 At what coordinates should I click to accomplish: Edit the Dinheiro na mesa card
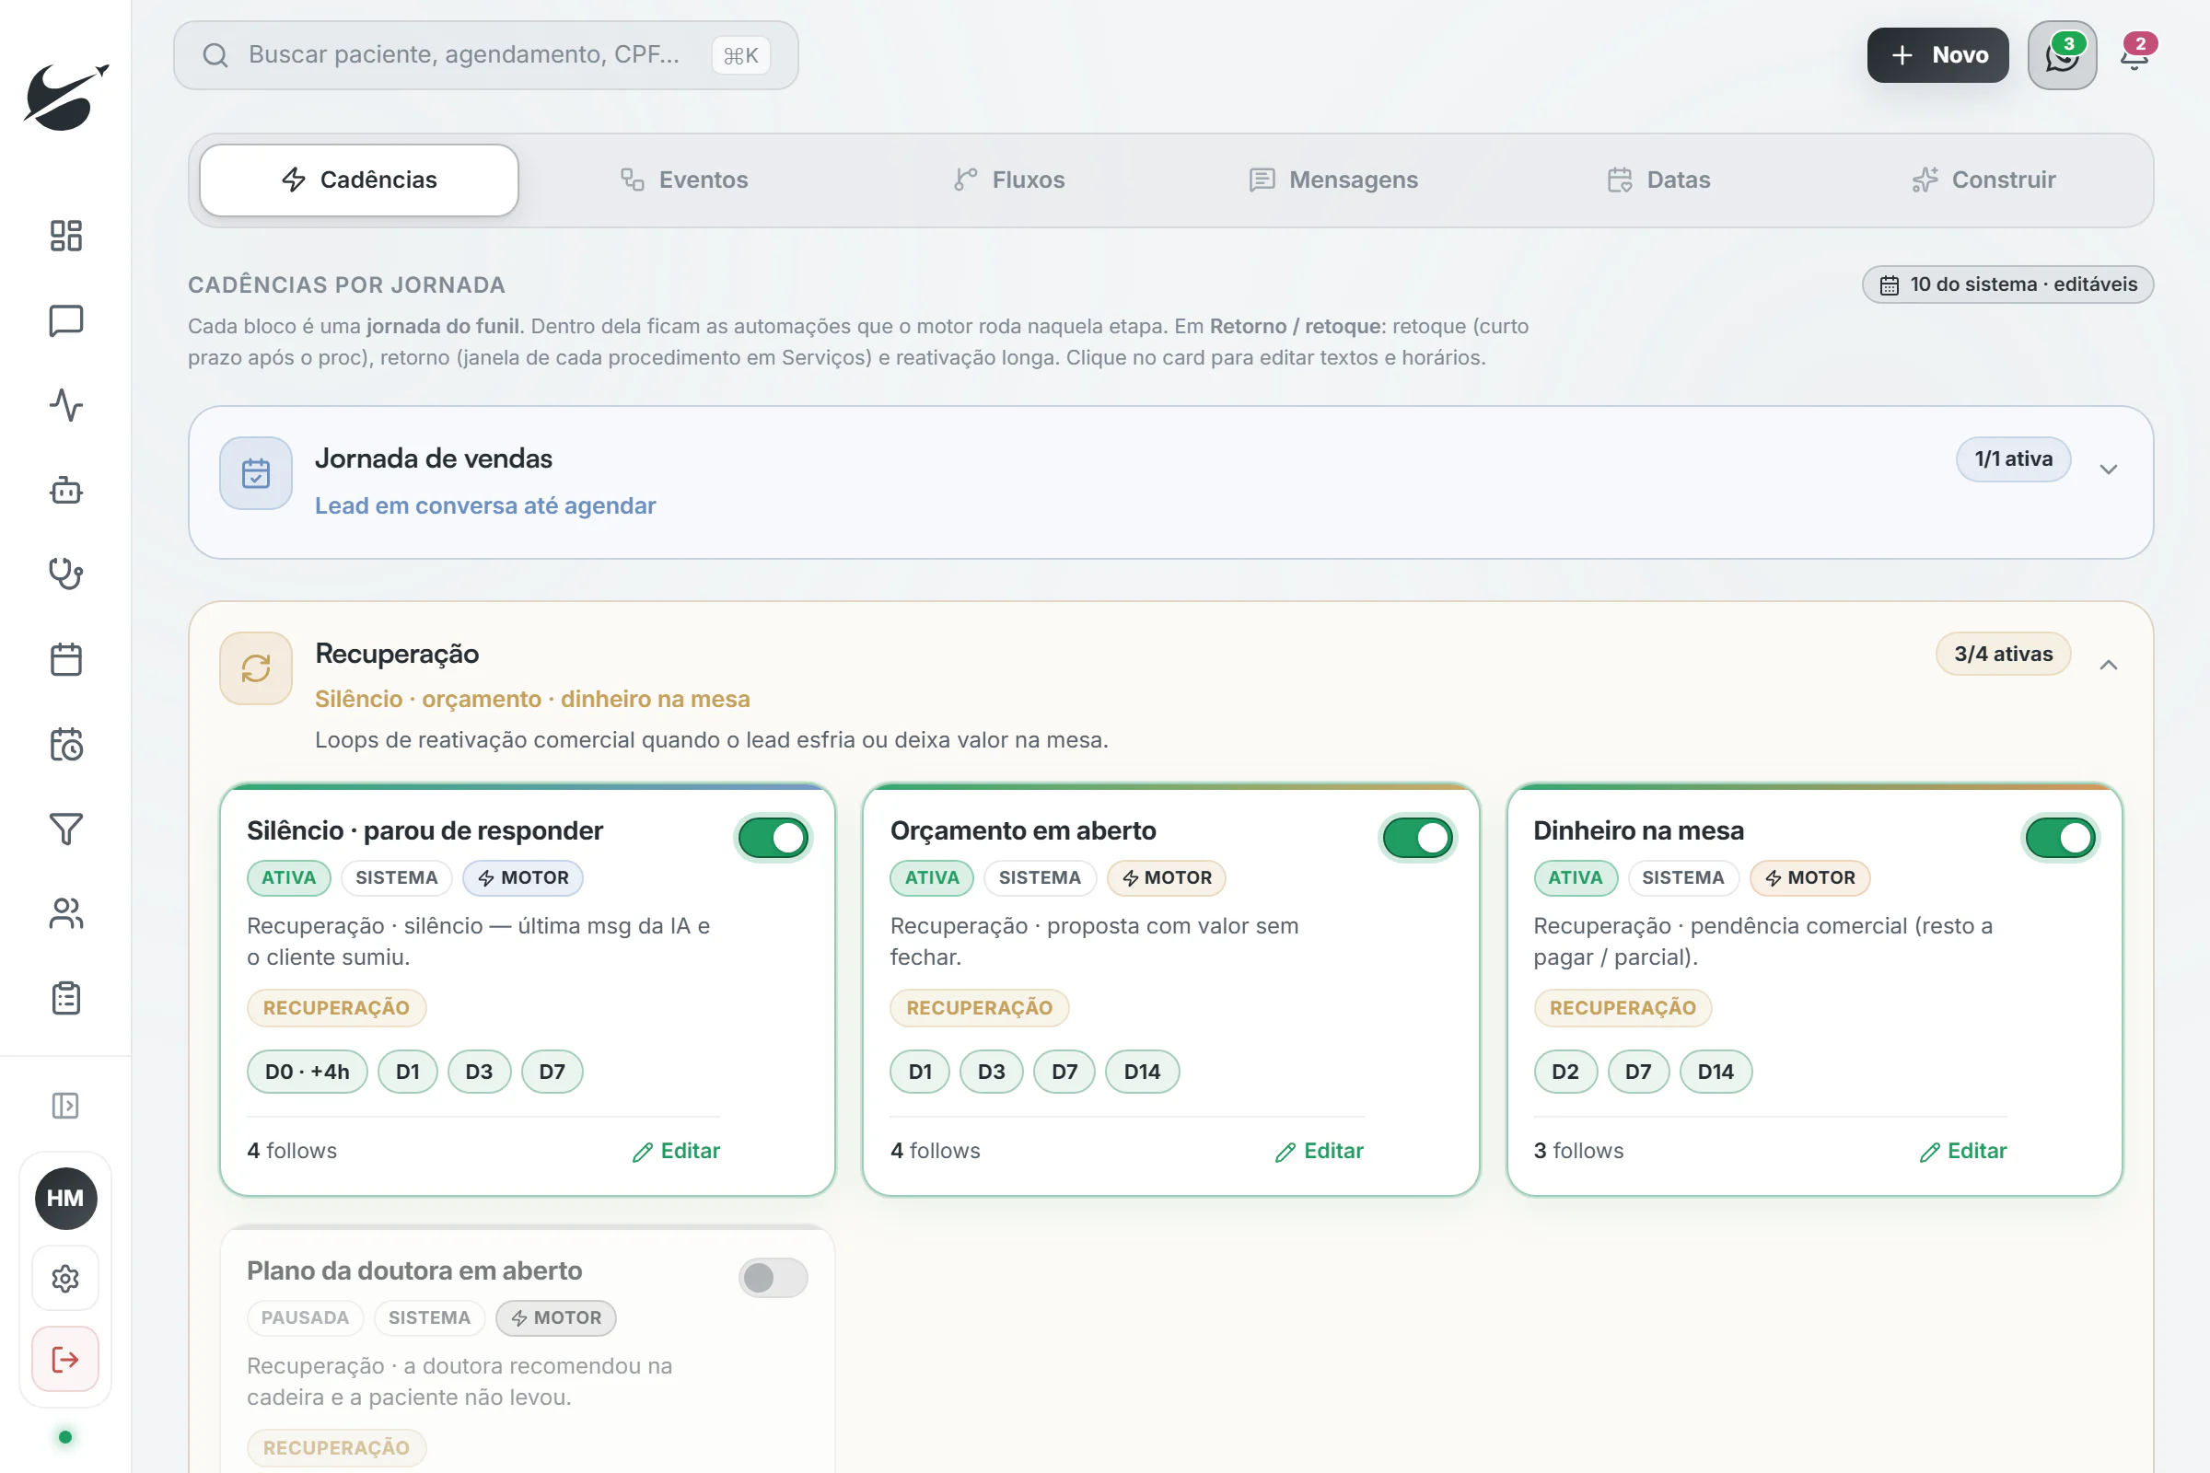(1962, 1151)
